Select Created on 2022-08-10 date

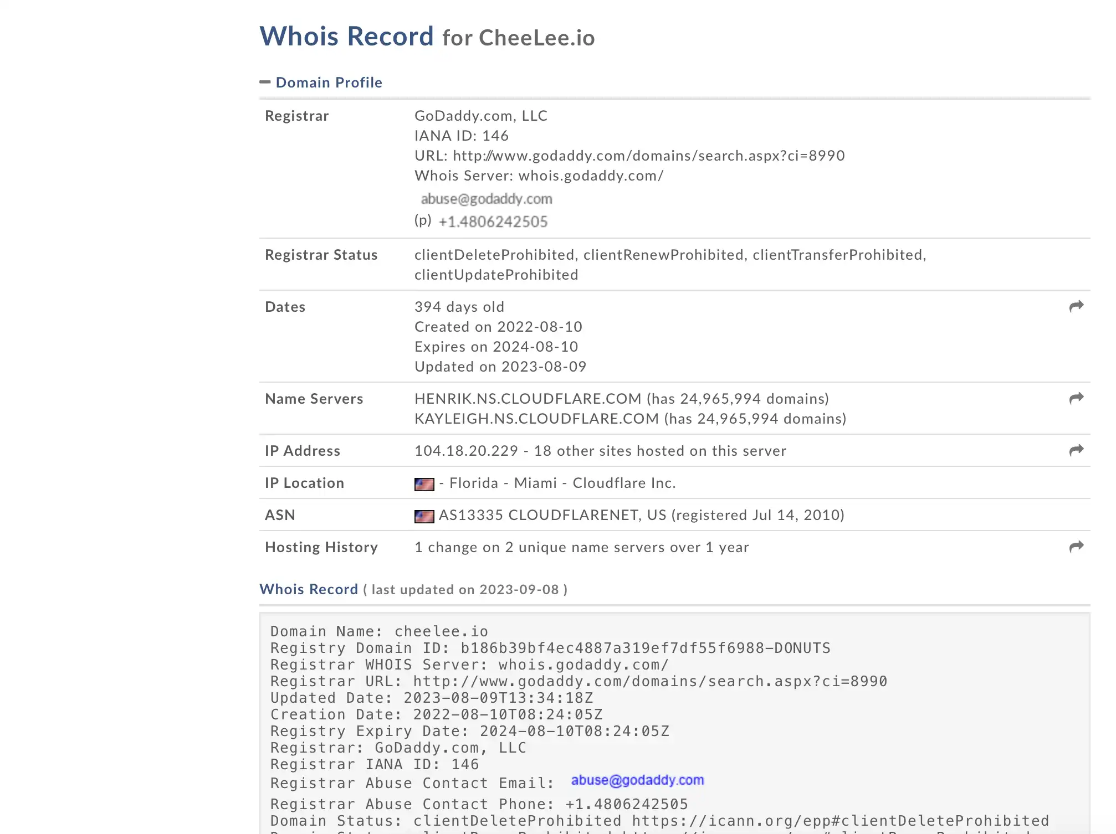point(498,327)
